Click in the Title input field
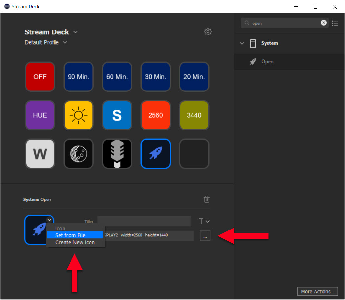 pyautogui.click(x=144, y=221)
